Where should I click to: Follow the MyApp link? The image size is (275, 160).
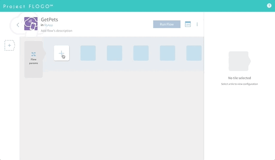pyautogui.click(x=49, y=25)
